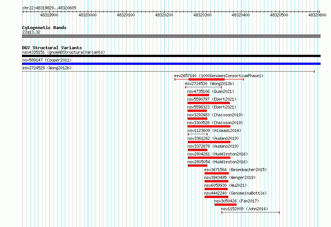The width and height of the screenshot is (331, 227).
Task: Click the 22q13.32 band label
Action: click(x=31, y=32)
